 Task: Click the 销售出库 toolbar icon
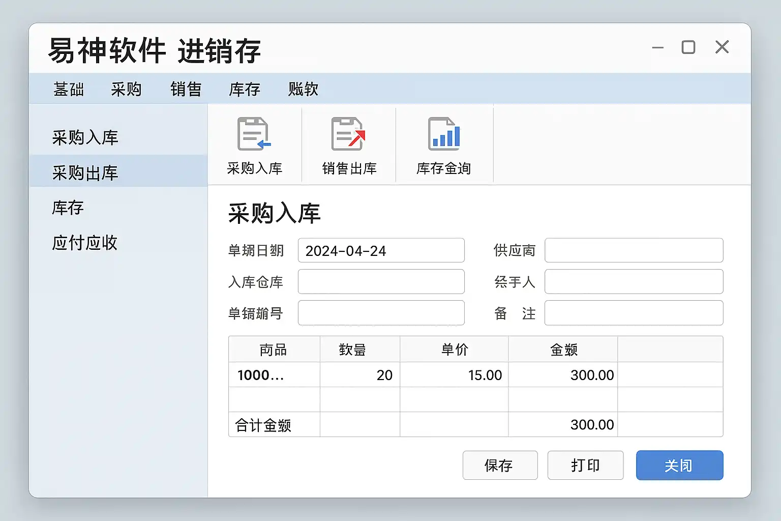click(x=349, y=135)
